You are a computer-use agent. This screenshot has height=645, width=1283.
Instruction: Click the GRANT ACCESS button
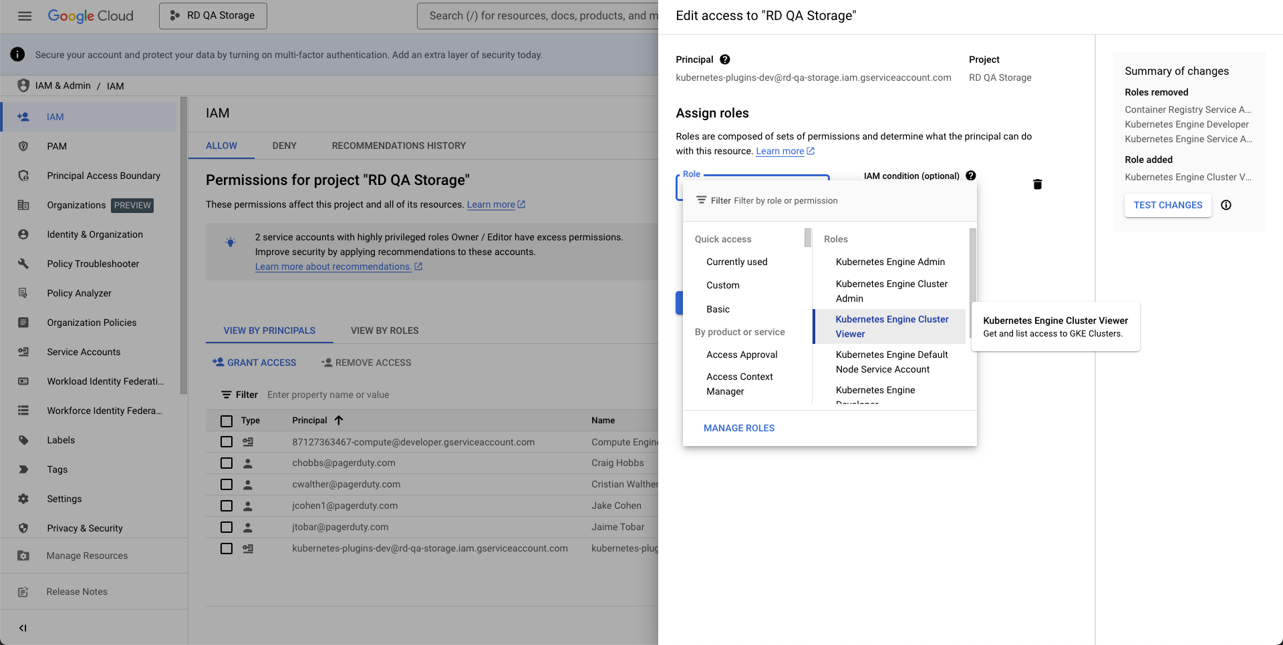(254, 363)
